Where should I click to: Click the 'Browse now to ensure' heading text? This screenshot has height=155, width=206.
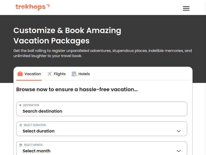coord(77,89)
